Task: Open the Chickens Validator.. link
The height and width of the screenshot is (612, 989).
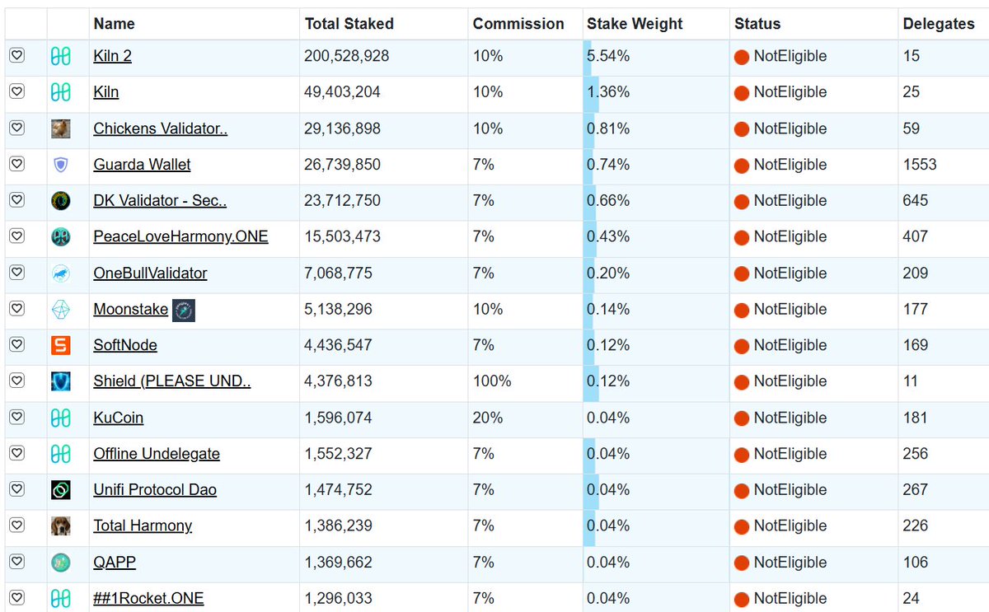Action: pos(161,128)
